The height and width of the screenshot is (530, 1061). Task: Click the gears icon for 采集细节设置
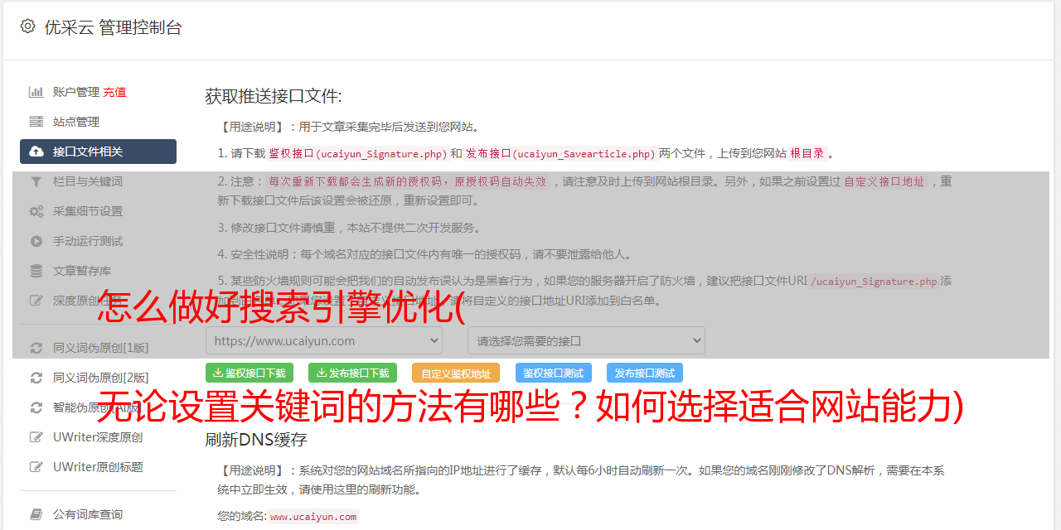[x=36, y=211]
